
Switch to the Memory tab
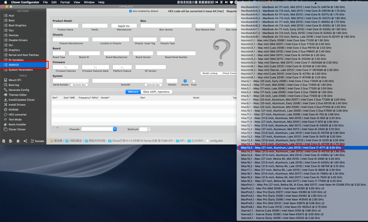133,92
